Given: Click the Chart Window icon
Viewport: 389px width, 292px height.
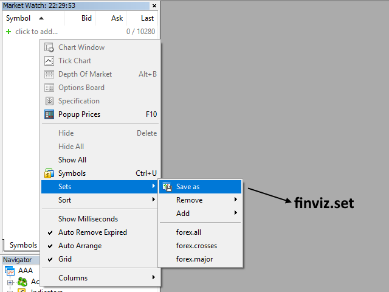Looking at the screenshot, I should [x=49, y=47].
